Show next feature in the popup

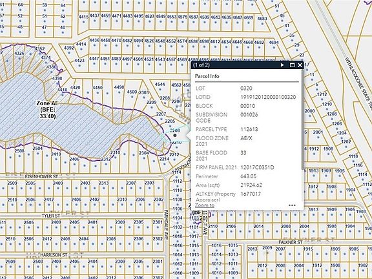pos(282,65)
